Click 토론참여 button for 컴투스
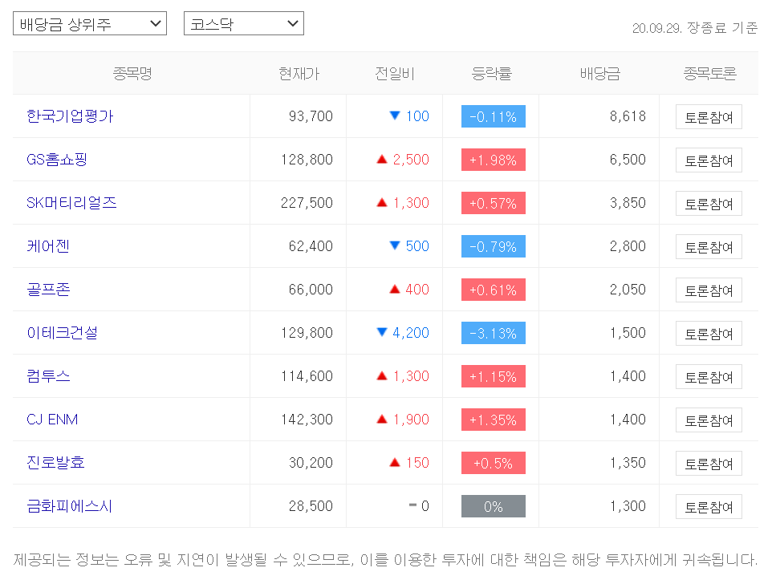Screen dimensions: 772x584 point(709,376)
